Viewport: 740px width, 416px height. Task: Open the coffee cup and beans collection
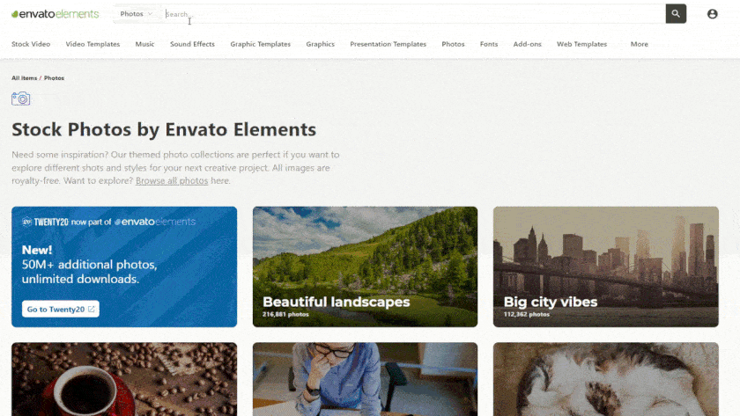(x=124, y=379)
